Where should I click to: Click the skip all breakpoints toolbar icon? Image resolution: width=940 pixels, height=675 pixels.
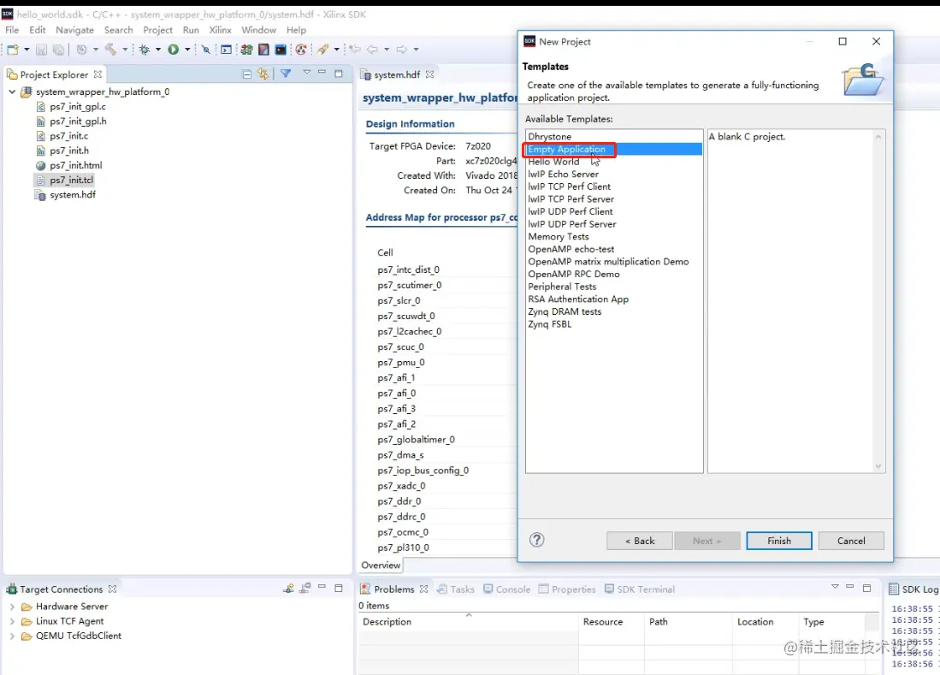[x=205, y=50]
